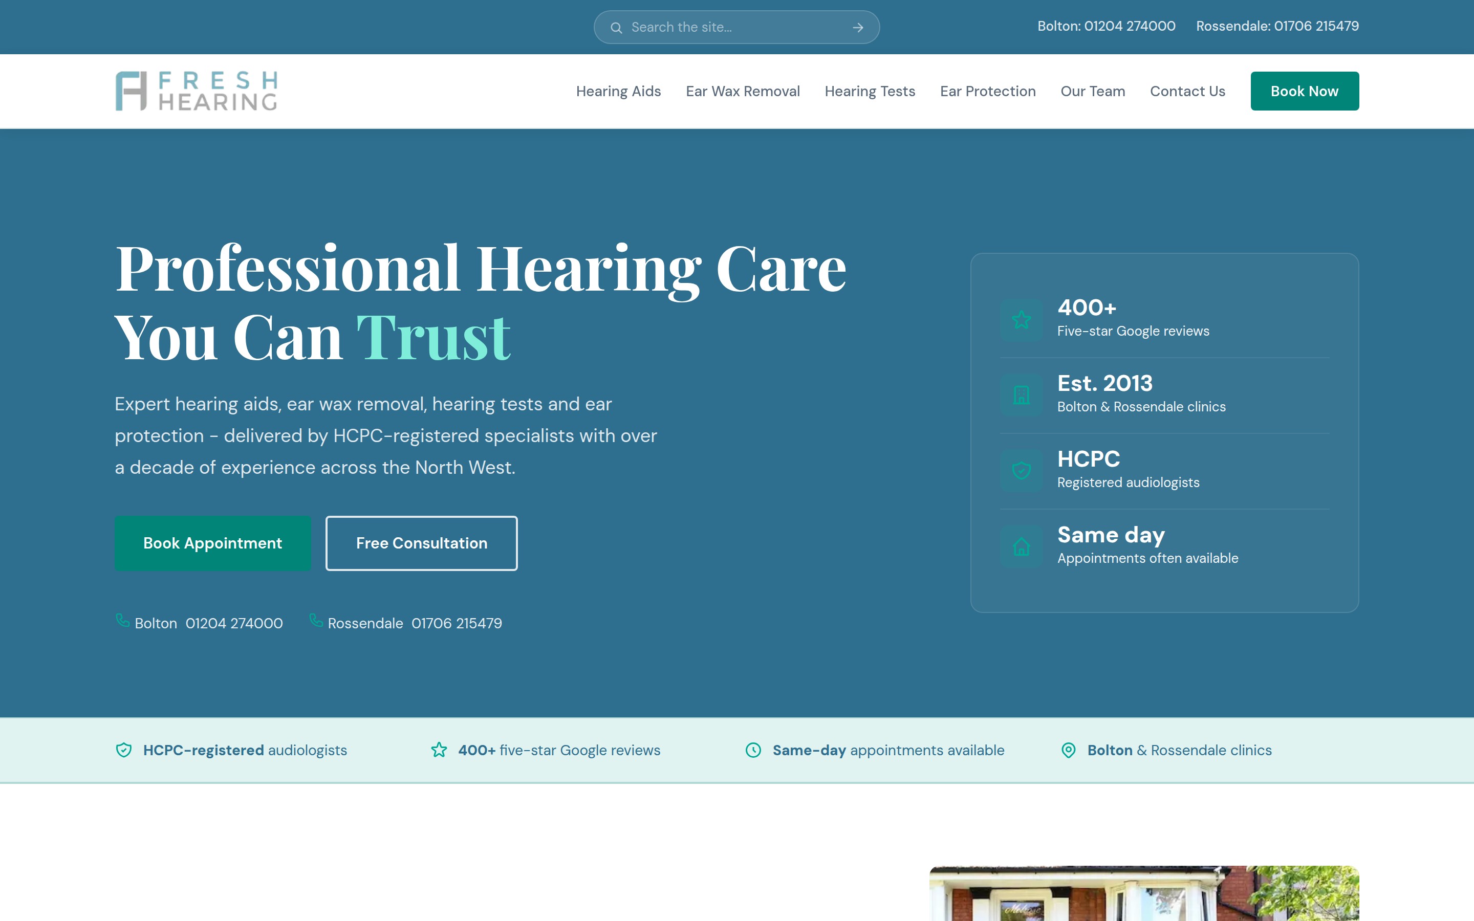Open the Our Team page
1474x921 pixels.
click(1093, 92)
